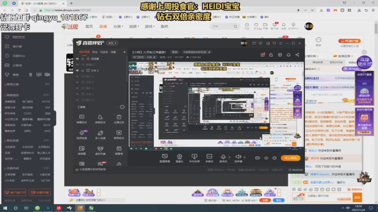Open the 主播任务 tool
The image size is (378, 212).
click(x=119, y=119)
